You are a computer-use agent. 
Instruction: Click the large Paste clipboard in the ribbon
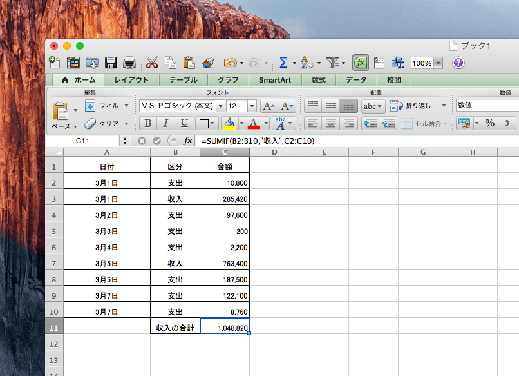61,110
